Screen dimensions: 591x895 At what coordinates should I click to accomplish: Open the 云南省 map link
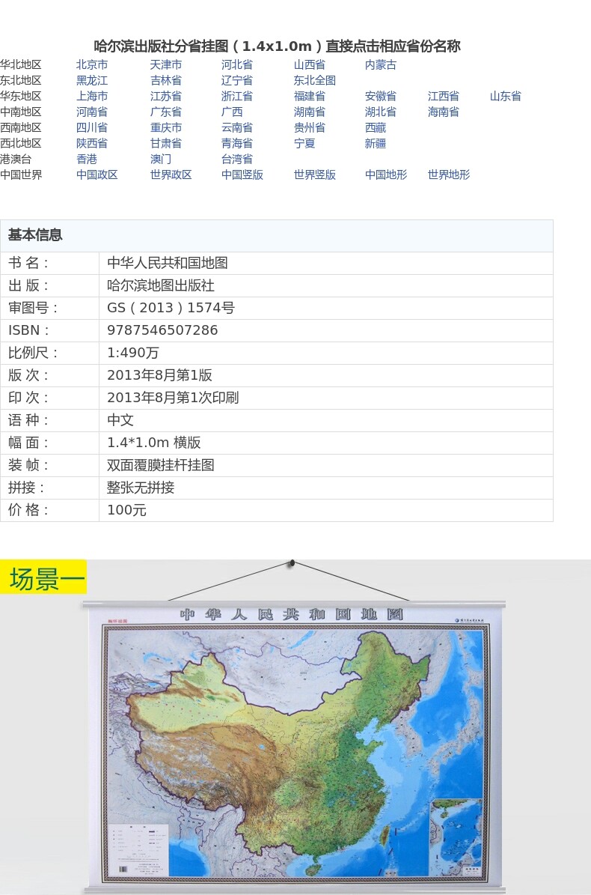[x=237, y=127]
